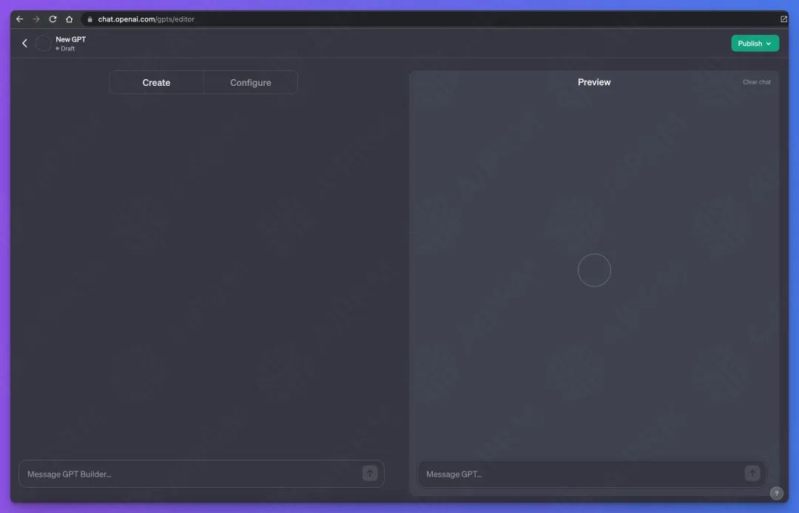This screenshot has height=513, width=799.
Task: Go to the browser home page icon
Action: (x=70, y=19)
